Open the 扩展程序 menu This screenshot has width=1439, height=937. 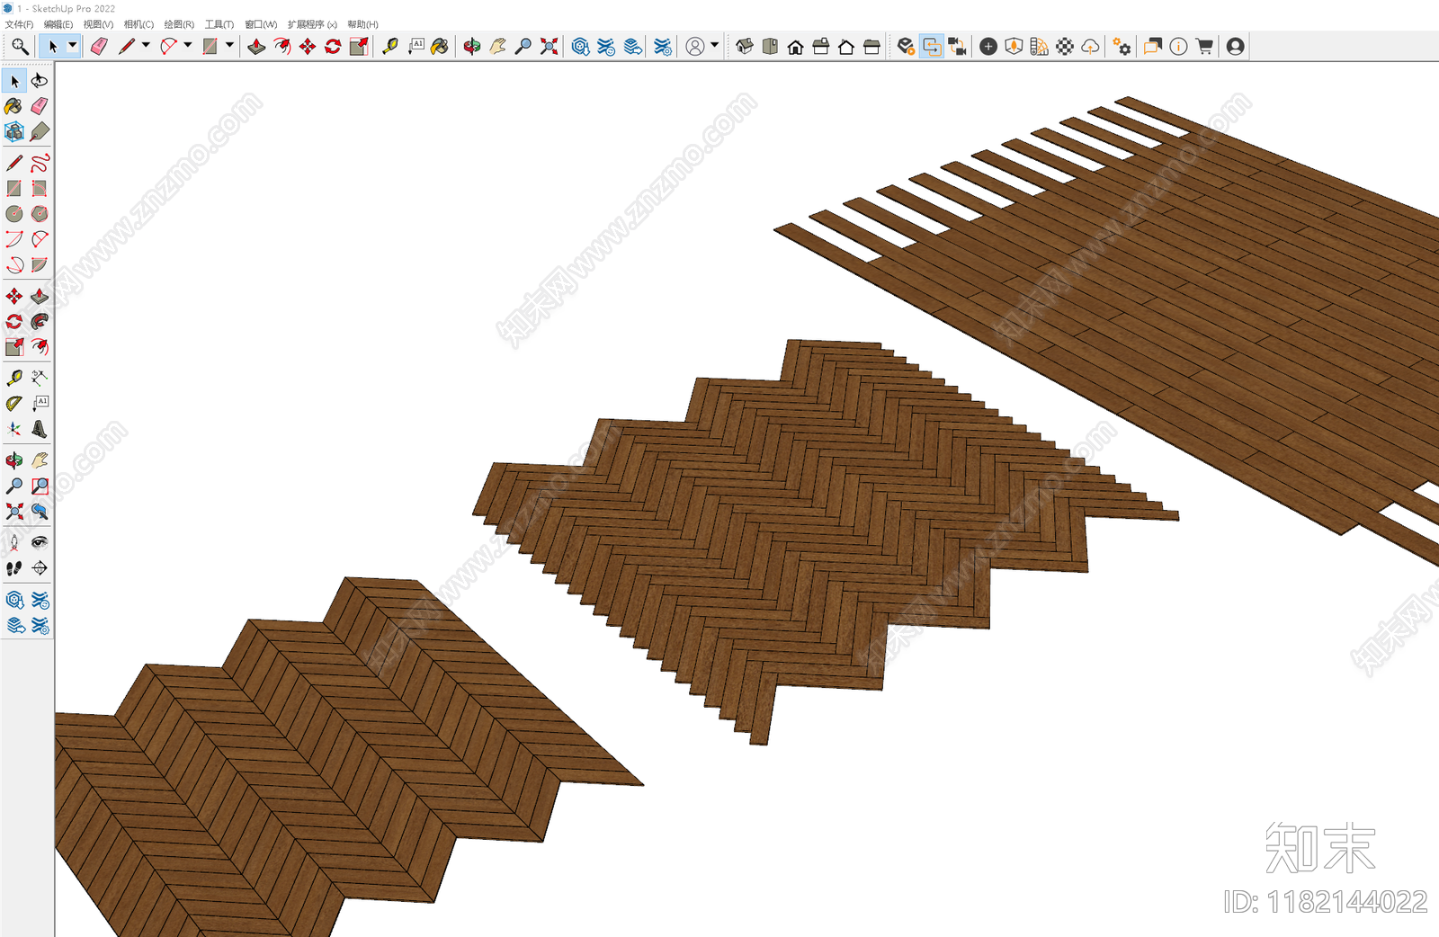[x=312, y=24]
